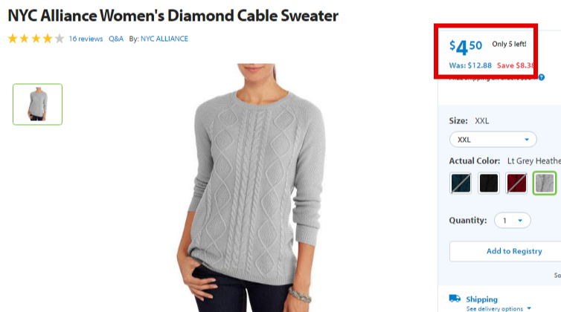Open the quantity dropdown showing 1
Screen dimensions: 561x312
[513, 221]
